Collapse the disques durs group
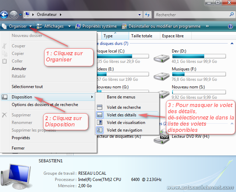The image size is (236, 192). tap(232, 44)
